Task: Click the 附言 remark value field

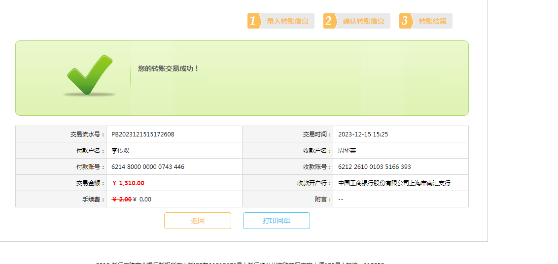Action: coord(341,199)
